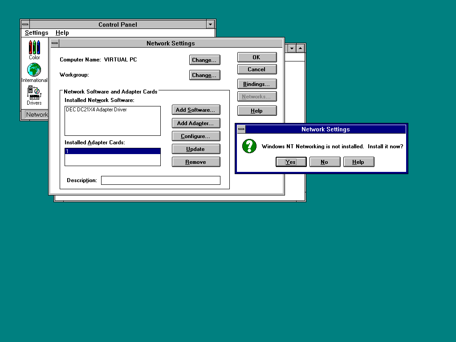456x342 pixels.
Task: Click the Description text field
Action: coord(160,180)
